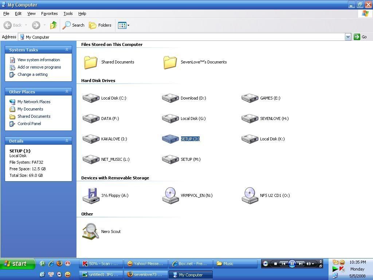
Task: Open the Search toolbar button
Action: (74, 25)
